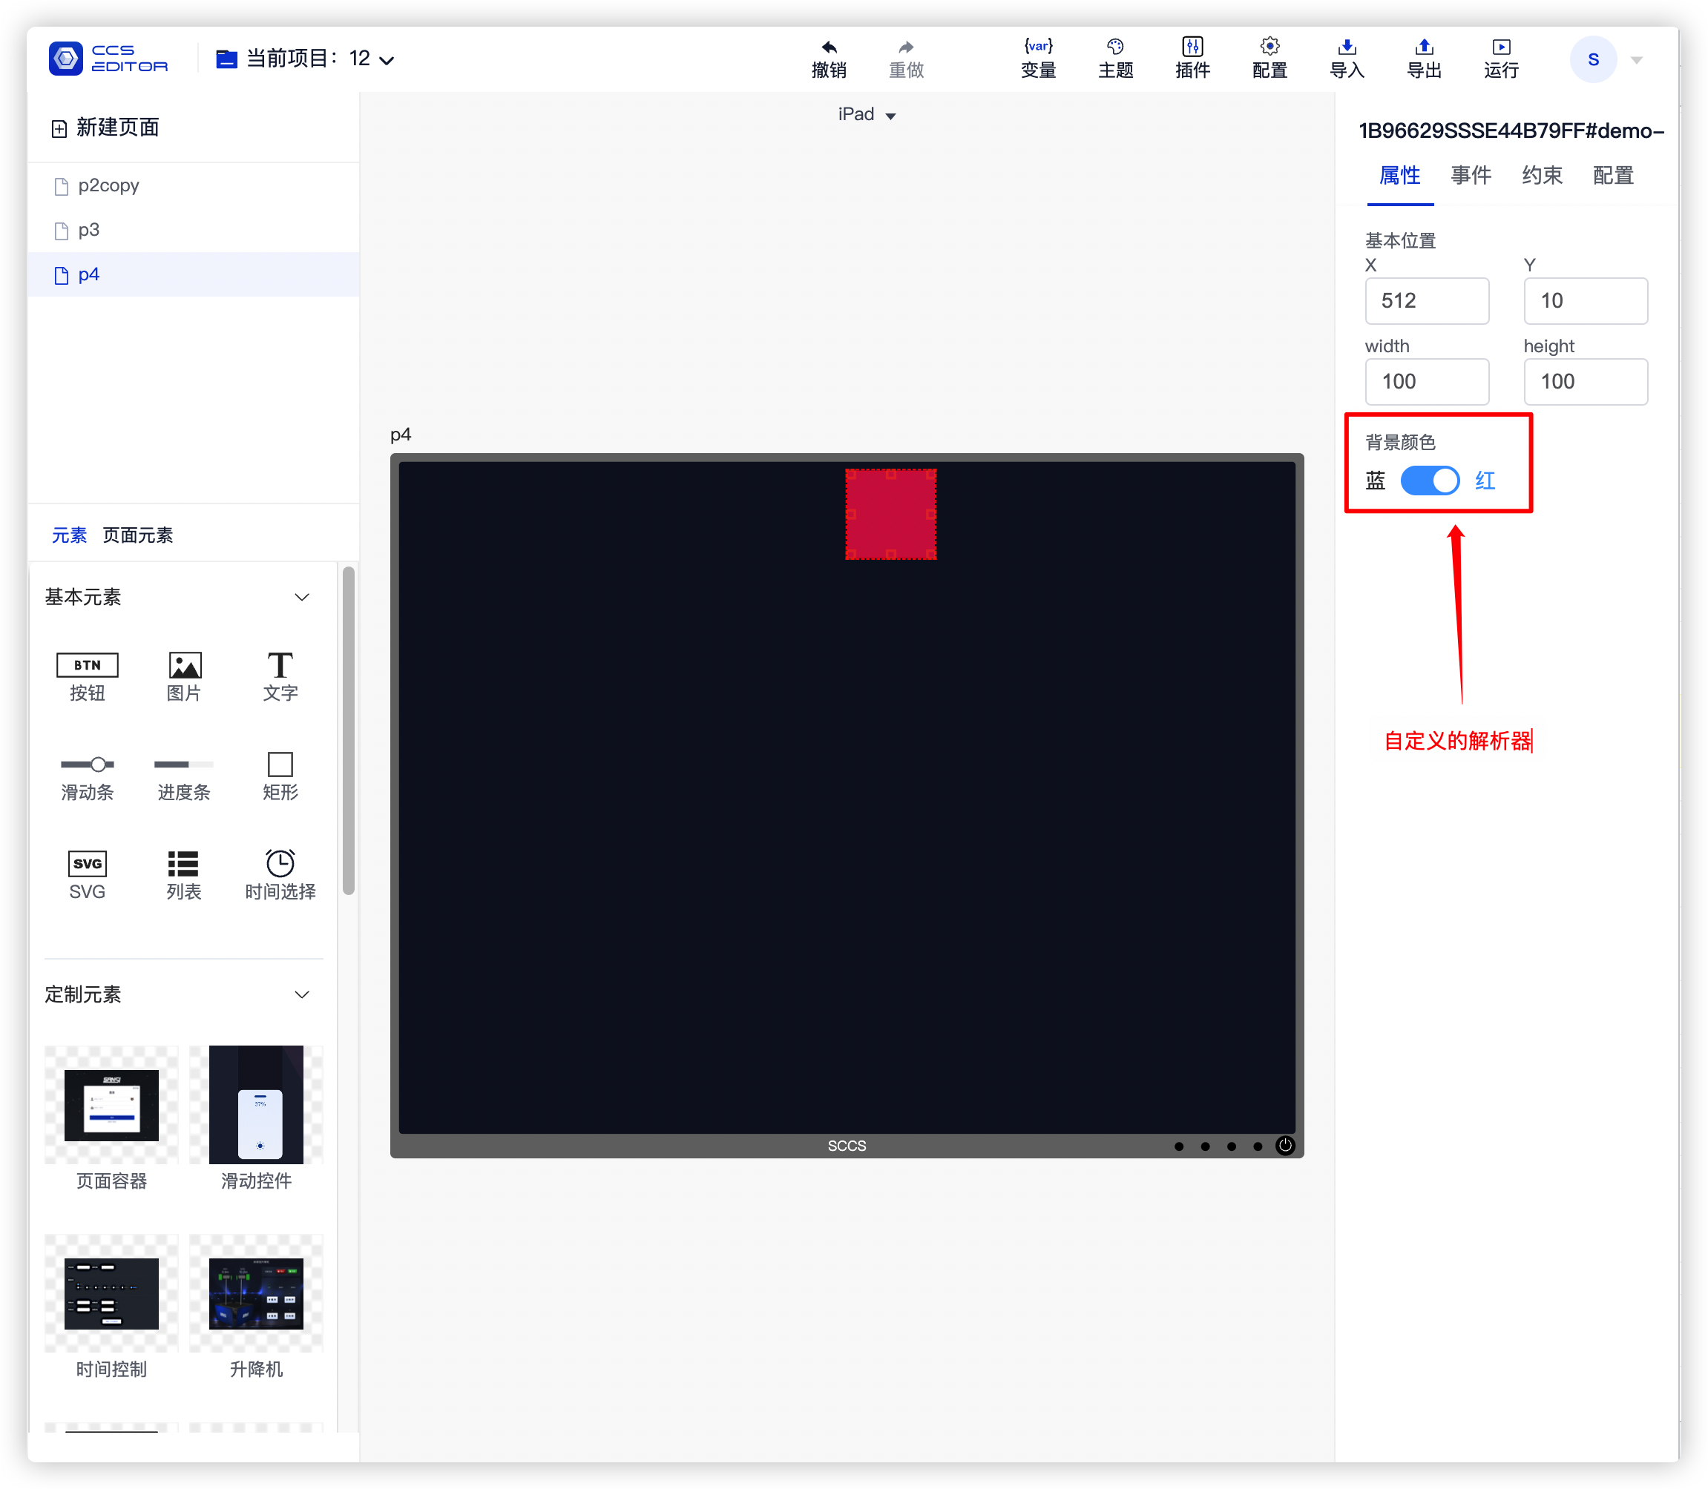This screenshot has height=1489, width=1708.
Task: Click the elements panel scrollbar
Action: click(x=349, y=731)
